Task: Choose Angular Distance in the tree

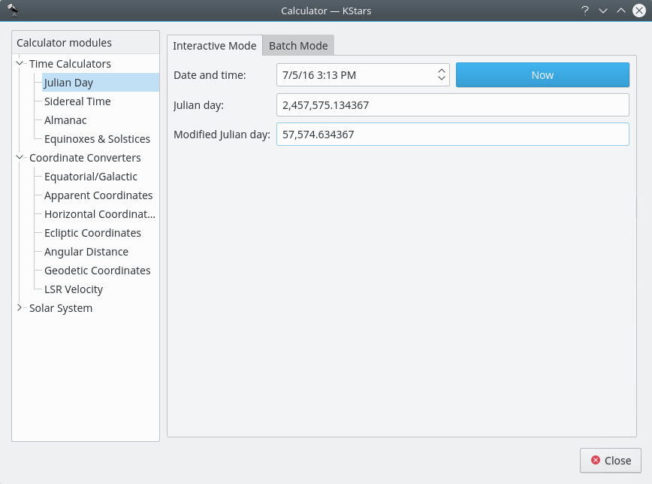Action: point(86,252)
